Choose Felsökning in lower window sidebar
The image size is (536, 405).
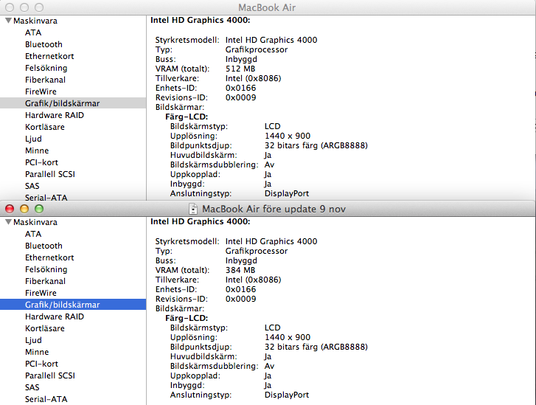[x=46, y=269]
